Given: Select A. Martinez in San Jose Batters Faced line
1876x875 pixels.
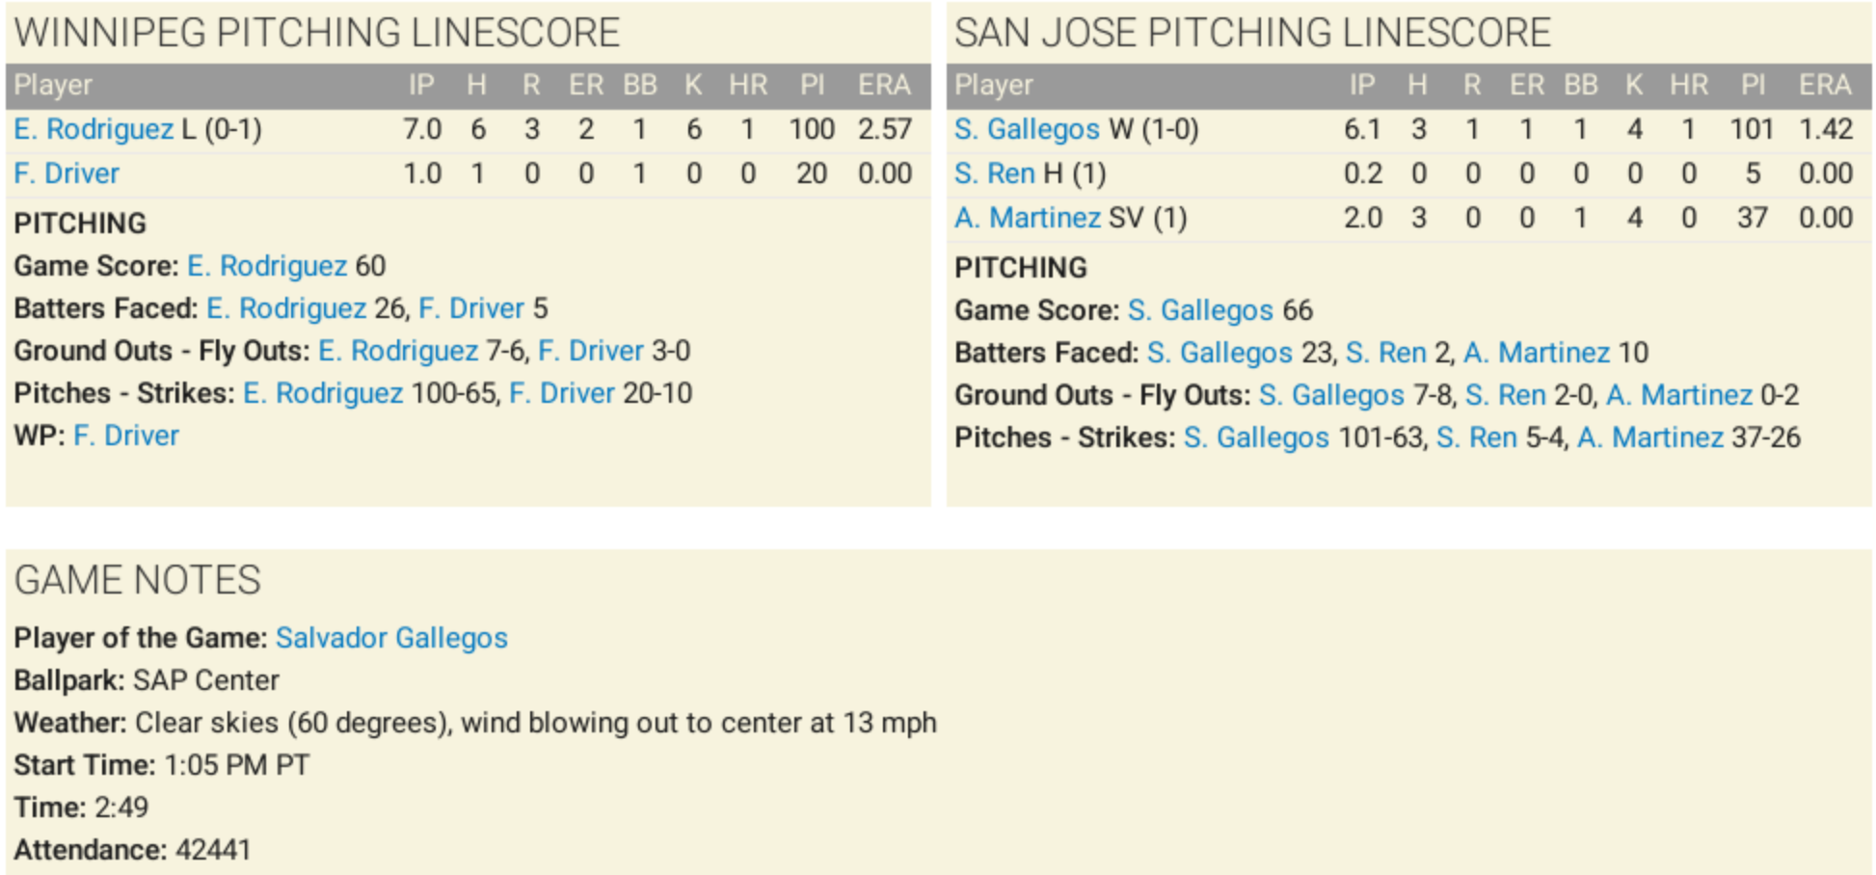Looking at the screenshot, I should pos(1537,353).
